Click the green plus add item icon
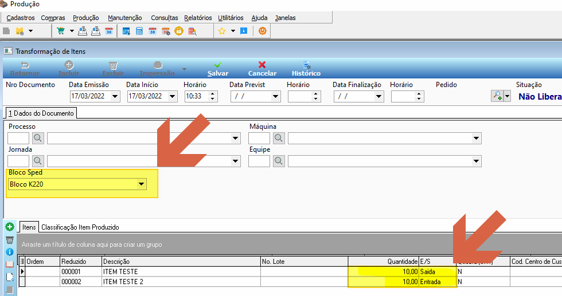 [x=10, y=227]
